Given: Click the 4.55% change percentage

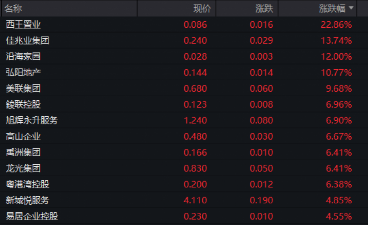Looking at the screenshot, I should click(339, 216).
